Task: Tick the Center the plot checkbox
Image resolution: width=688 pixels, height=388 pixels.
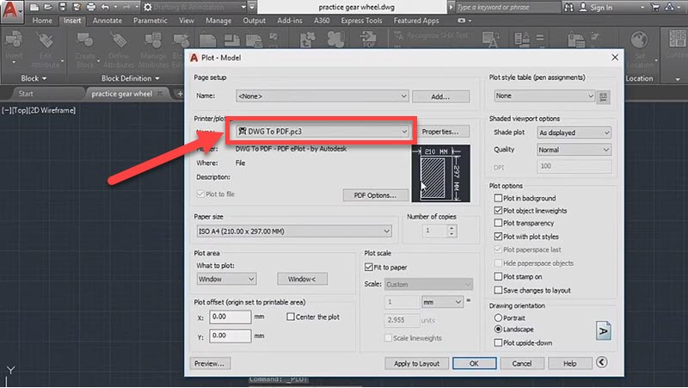Action: [x=291, y=317]
